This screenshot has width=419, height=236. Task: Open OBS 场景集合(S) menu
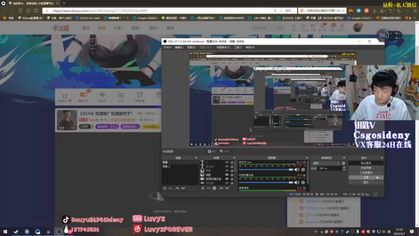223,47
